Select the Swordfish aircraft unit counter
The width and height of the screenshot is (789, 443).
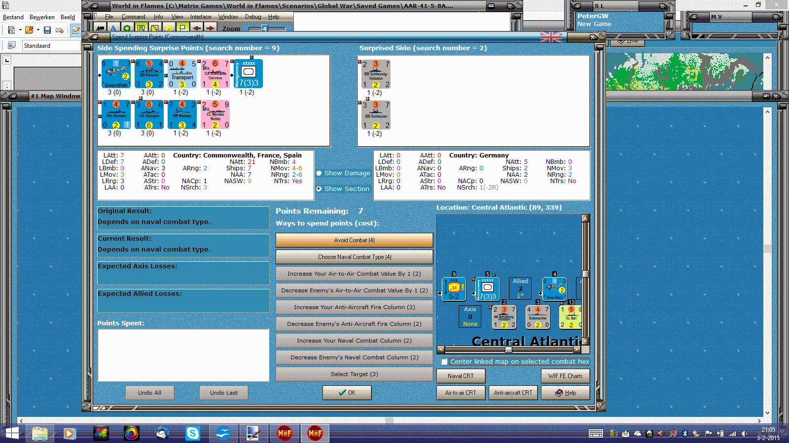116,74
